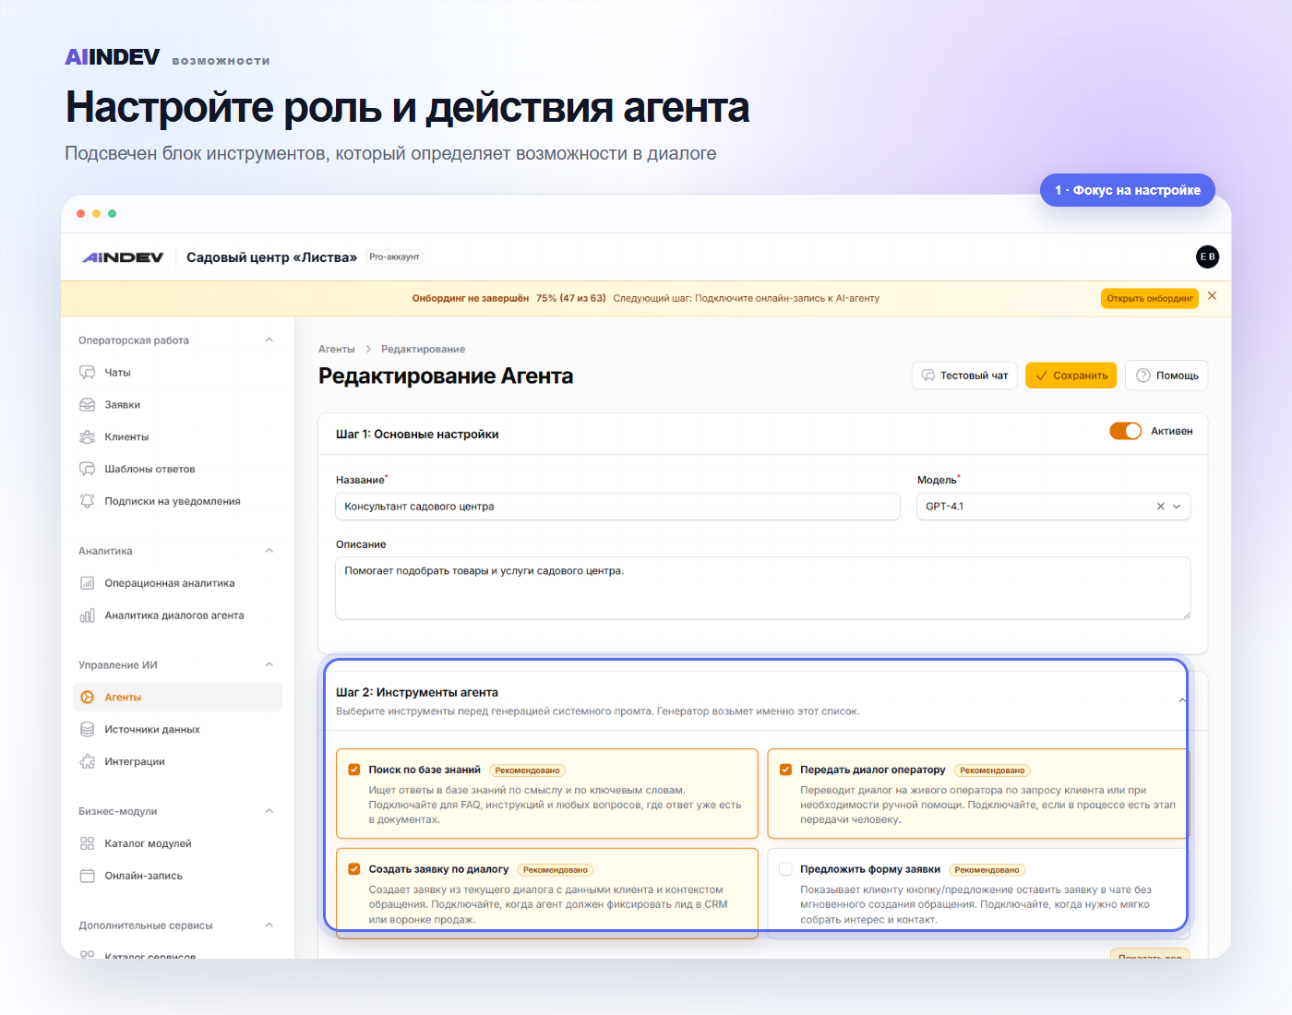Collapse the Дополнительные сервисы section

point(269,925)
